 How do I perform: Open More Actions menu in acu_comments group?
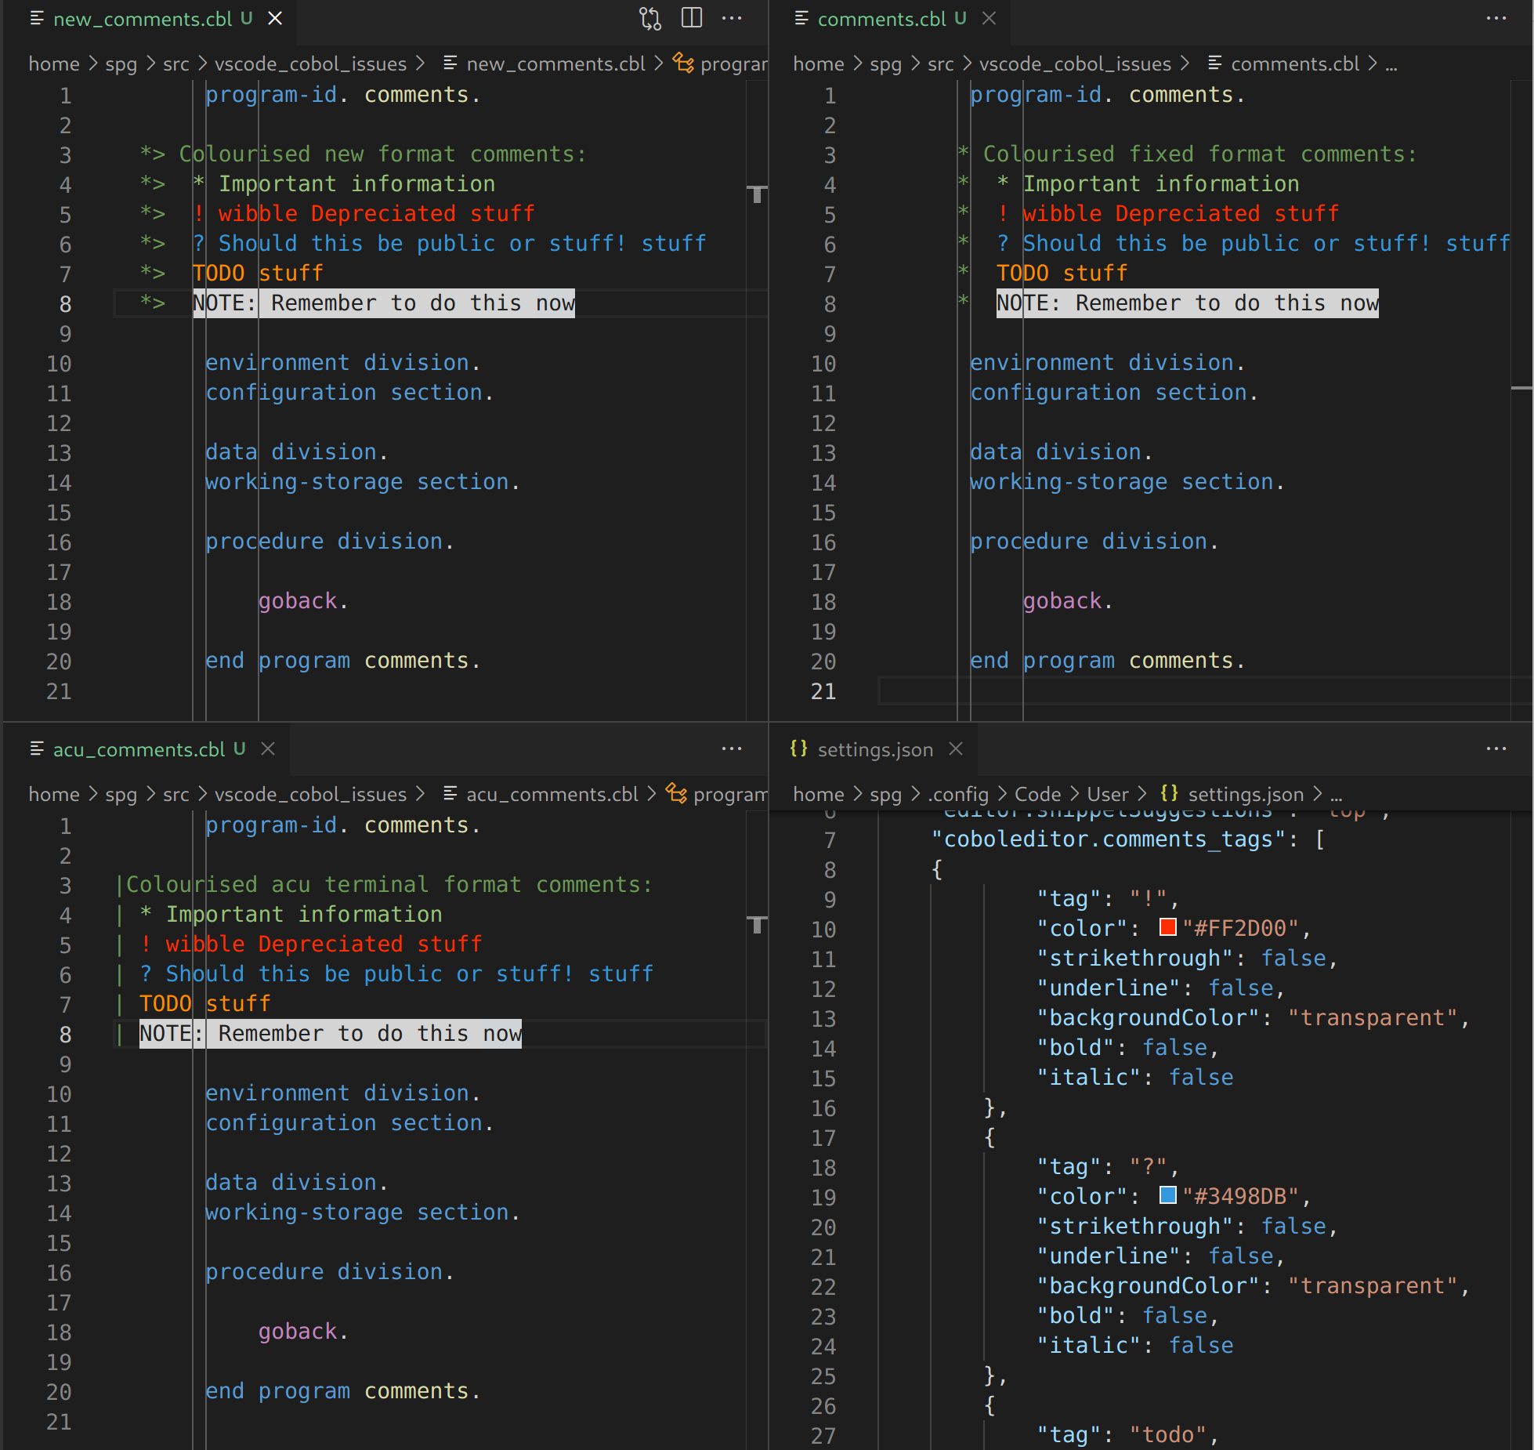(x=732, y=749)
